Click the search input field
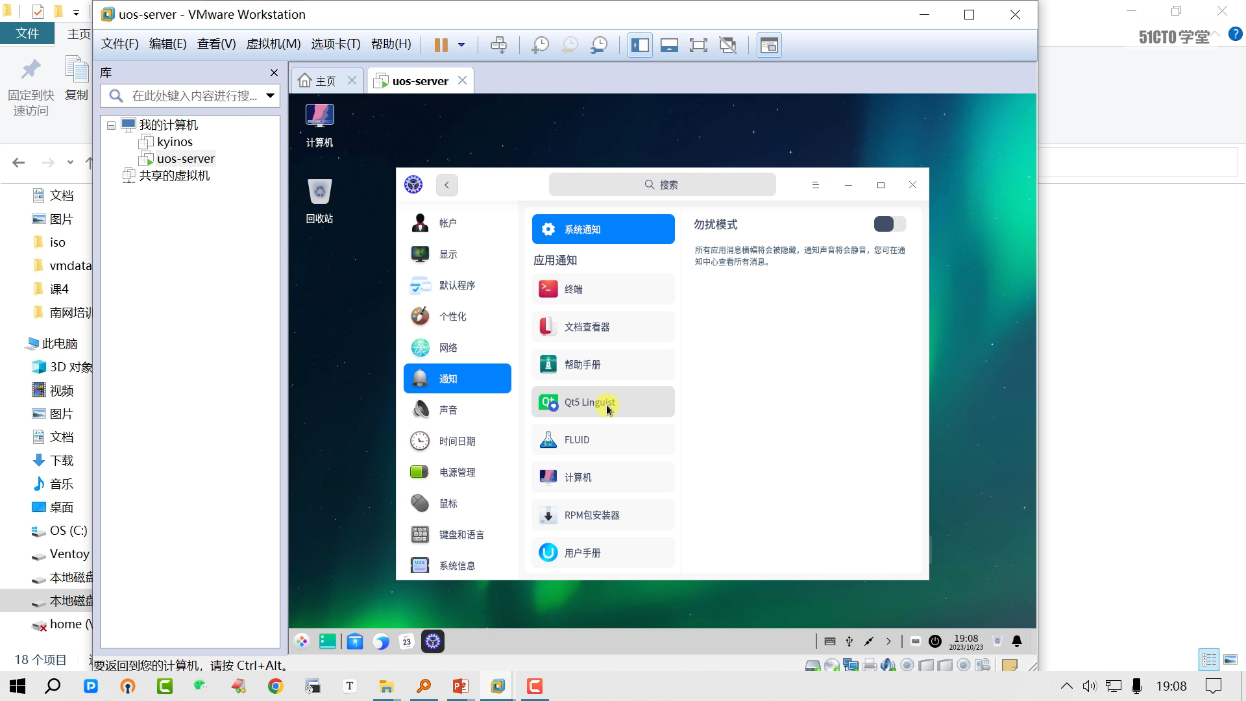Viewport: 1246px width, 701px height. pyautogui.click(x=663, y=185)
